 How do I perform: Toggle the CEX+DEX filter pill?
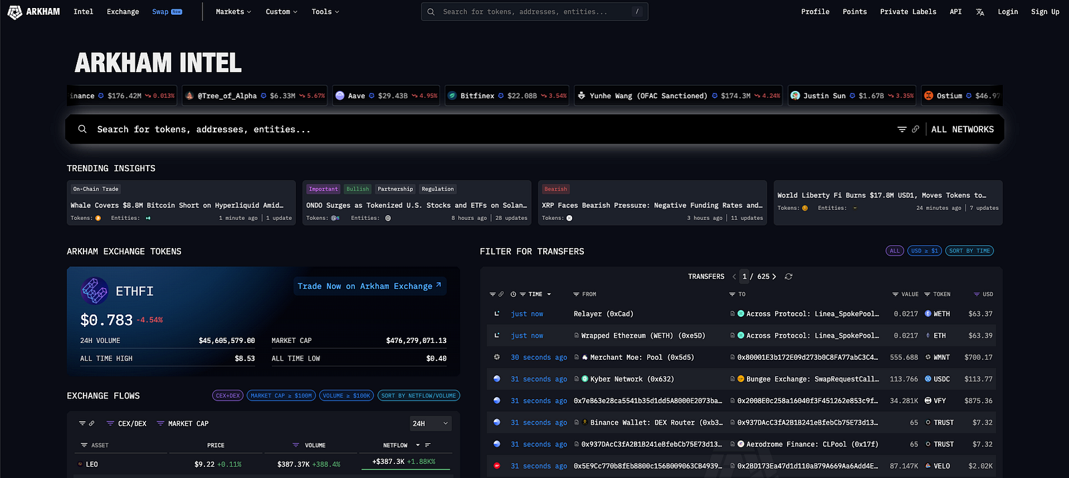click(x=228, y=396)
